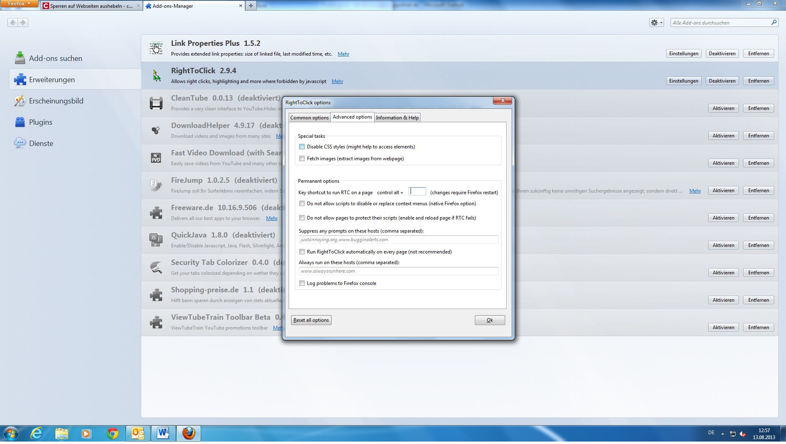786x444 pixels.
Task: Open the gear tools dropdown menu
Action: [656, 23]
